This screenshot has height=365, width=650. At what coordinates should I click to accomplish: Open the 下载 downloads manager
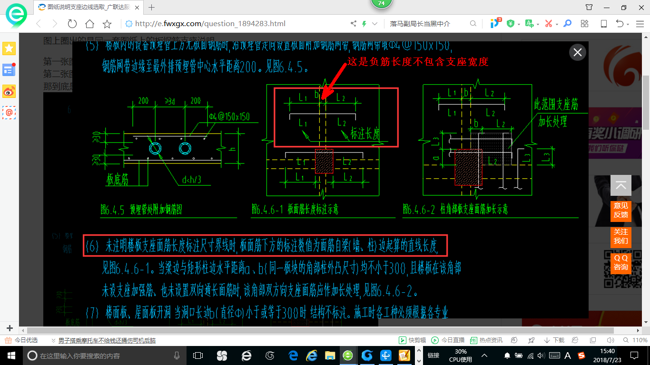click(554, 340)
